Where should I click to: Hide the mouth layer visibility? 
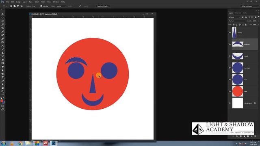[x=230, y=56]
